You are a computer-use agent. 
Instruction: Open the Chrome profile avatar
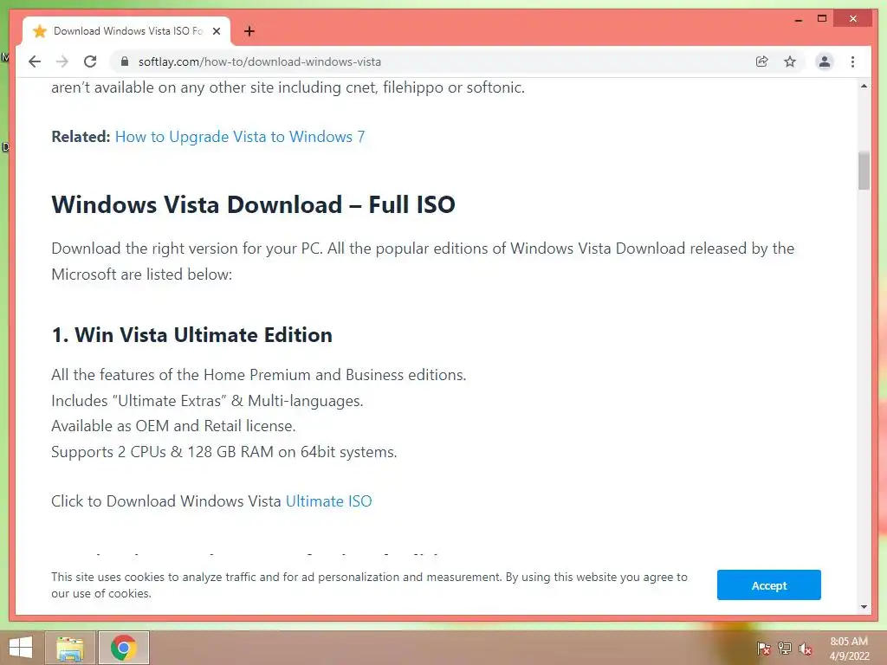click(825, 61)
